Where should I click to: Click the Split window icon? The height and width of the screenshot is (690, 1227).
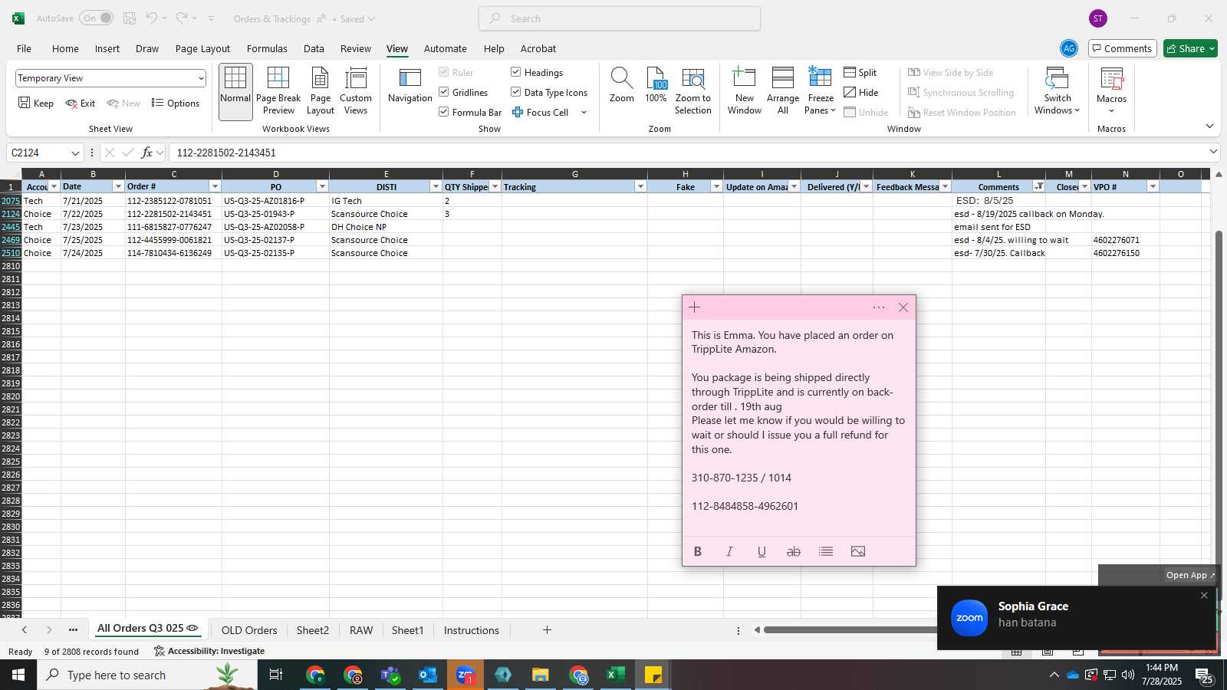[x=860, y=72]
